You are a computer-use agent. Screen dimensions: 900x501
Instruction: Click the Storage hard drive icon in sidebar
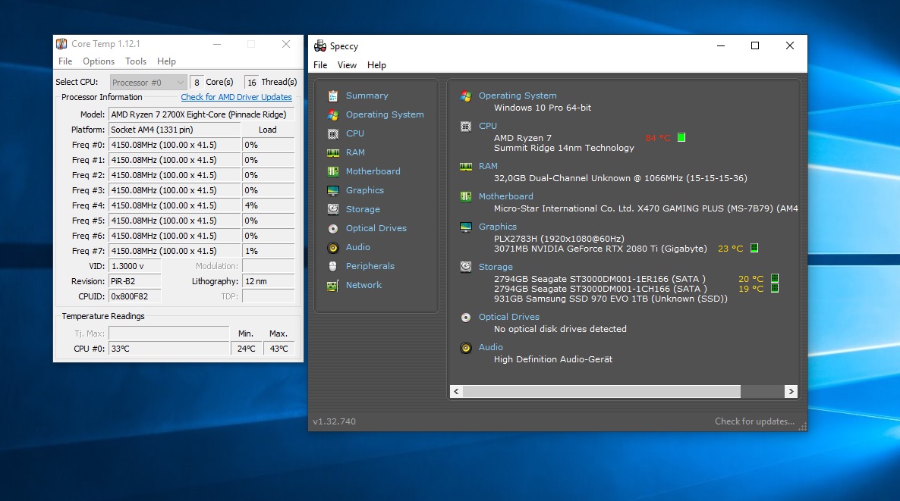point(333,209)
